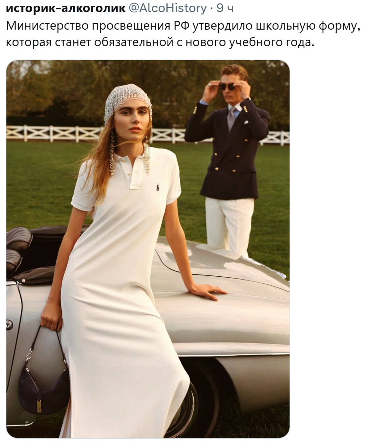Click the man's white trousers
Screen dimensions: 367x442
(230, 226)
